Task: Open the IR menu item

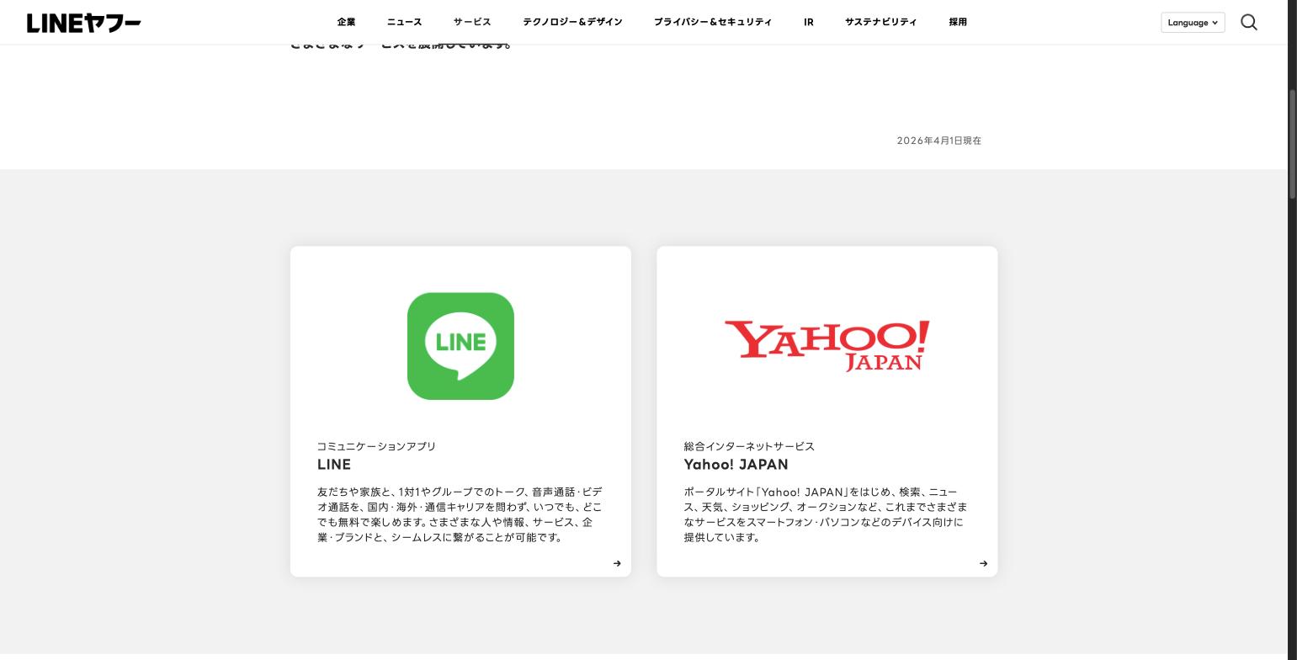Action: pos(809,22)
